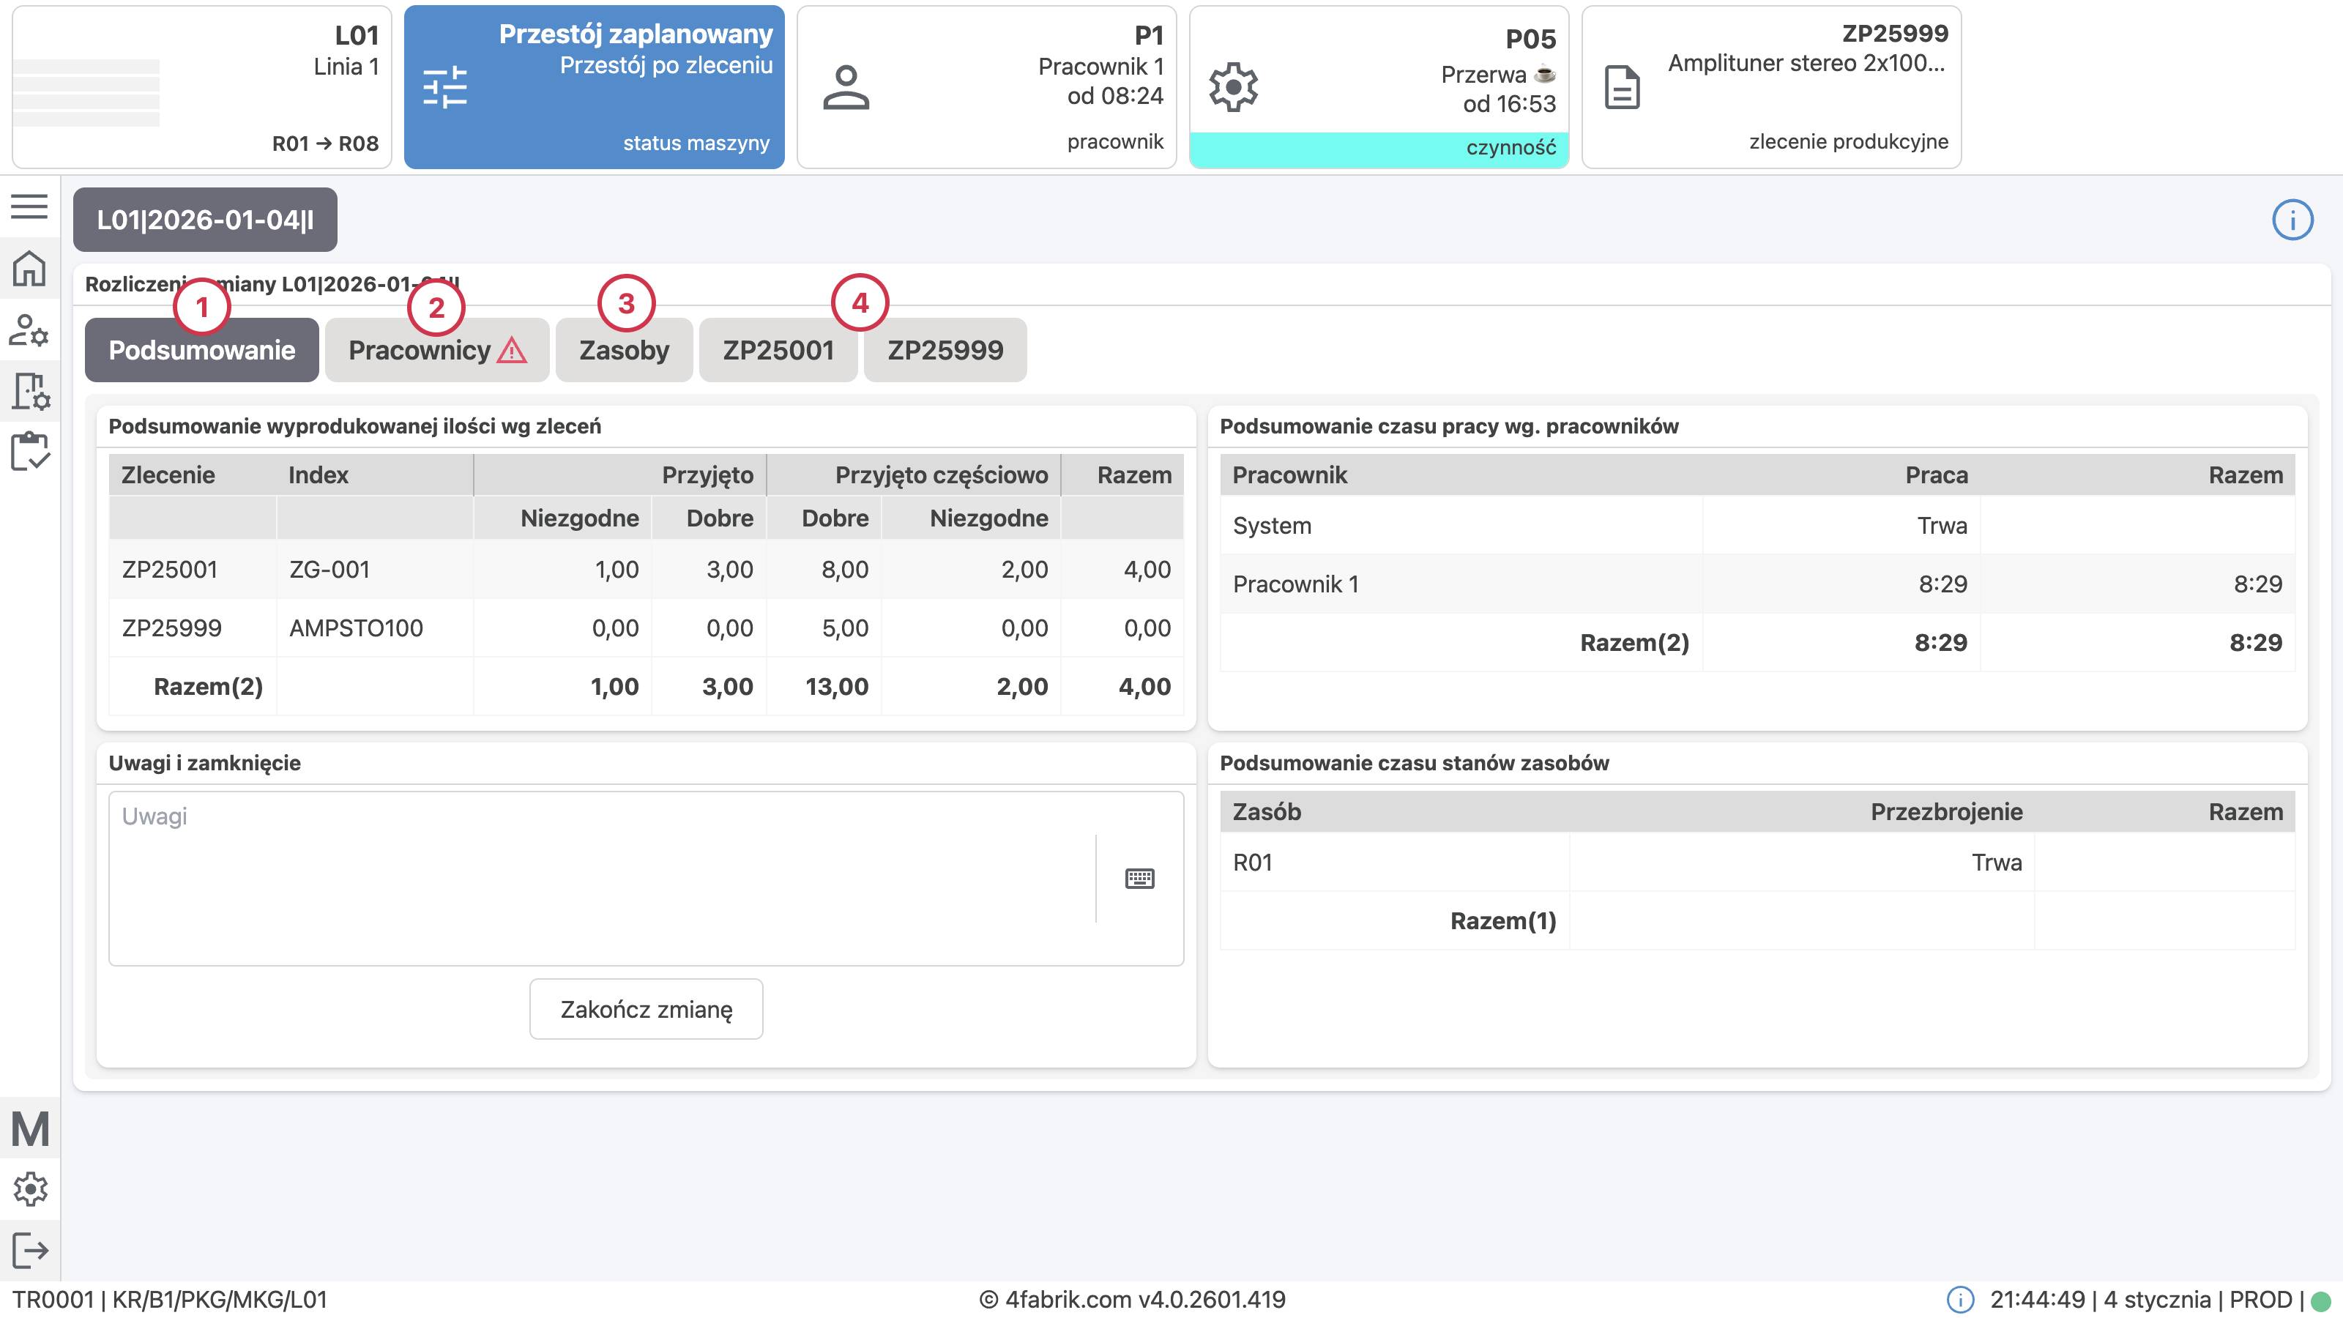Click the logout icon at bottom left

(29, 1250)
